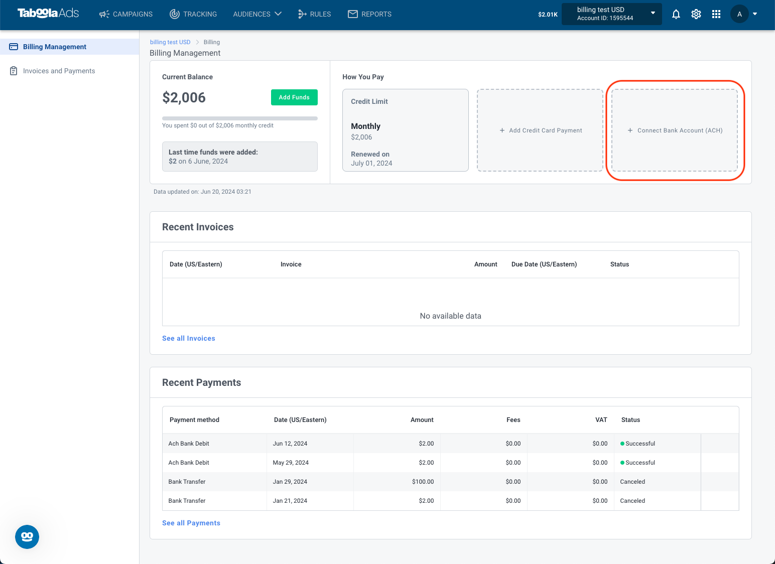775x564 pixels.
Task: Click the Billing Management card icon
Action: [x=14, y=47]
